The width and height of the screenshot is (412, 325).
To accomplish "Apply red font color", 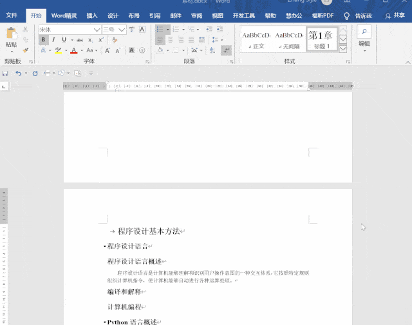I will [x=74, y=50].
